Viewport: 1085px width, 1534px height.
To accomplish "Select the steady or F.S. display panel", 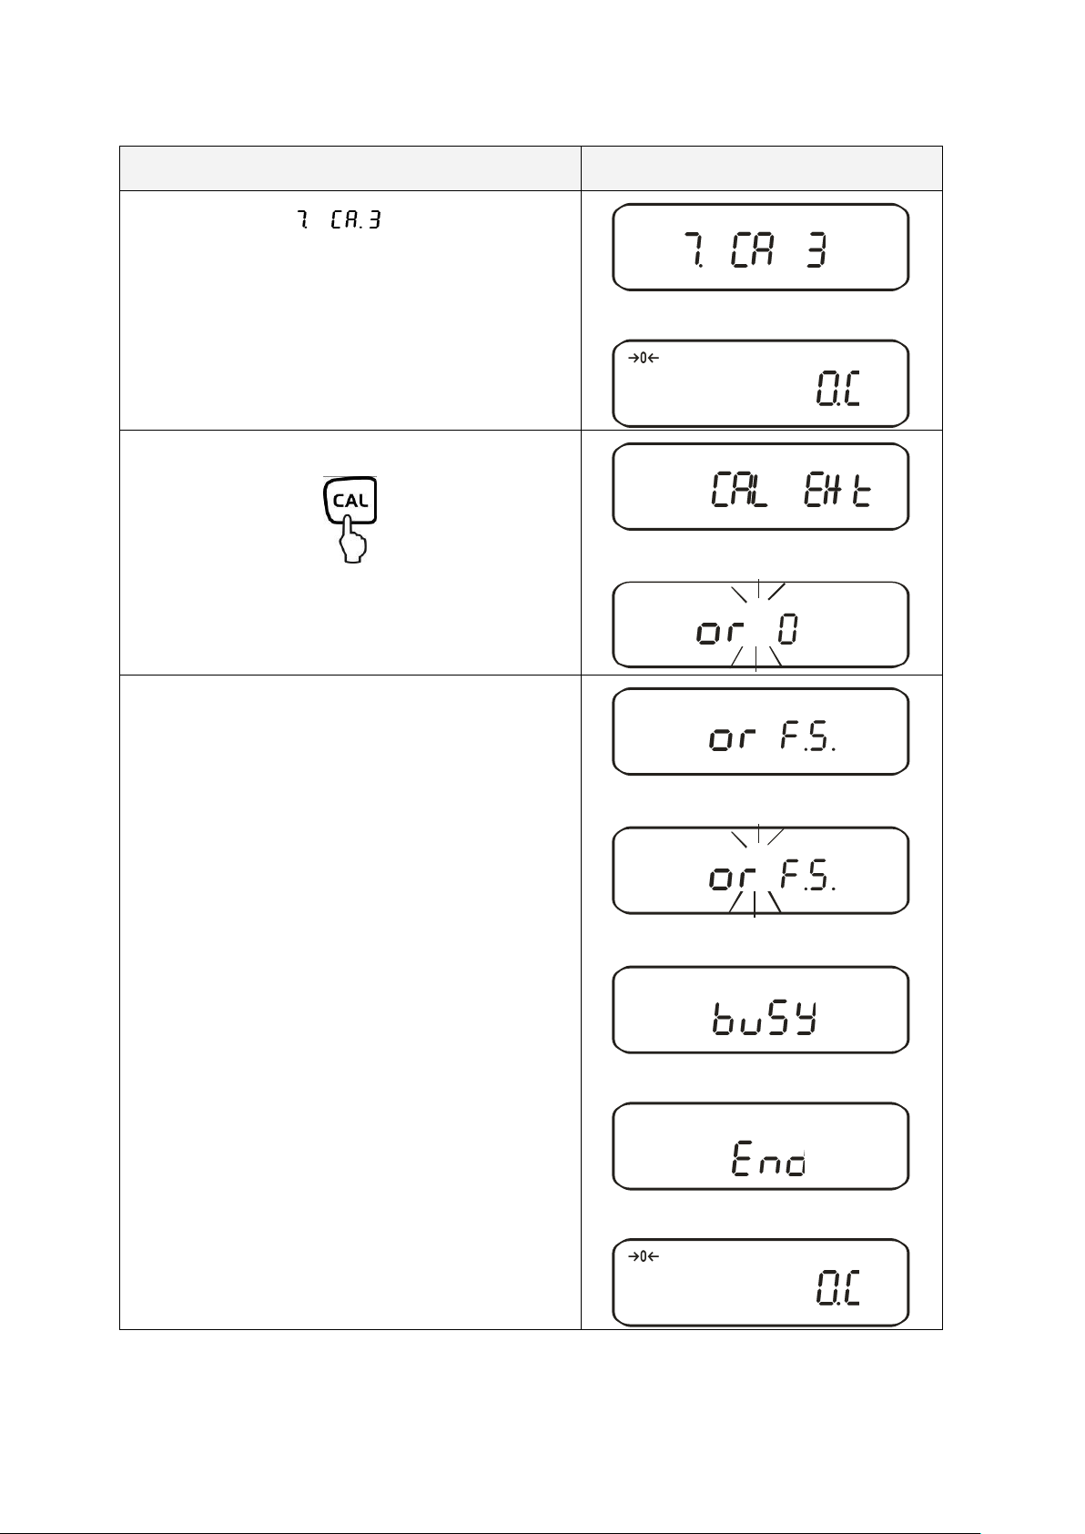I will click(x=761, y=731).
